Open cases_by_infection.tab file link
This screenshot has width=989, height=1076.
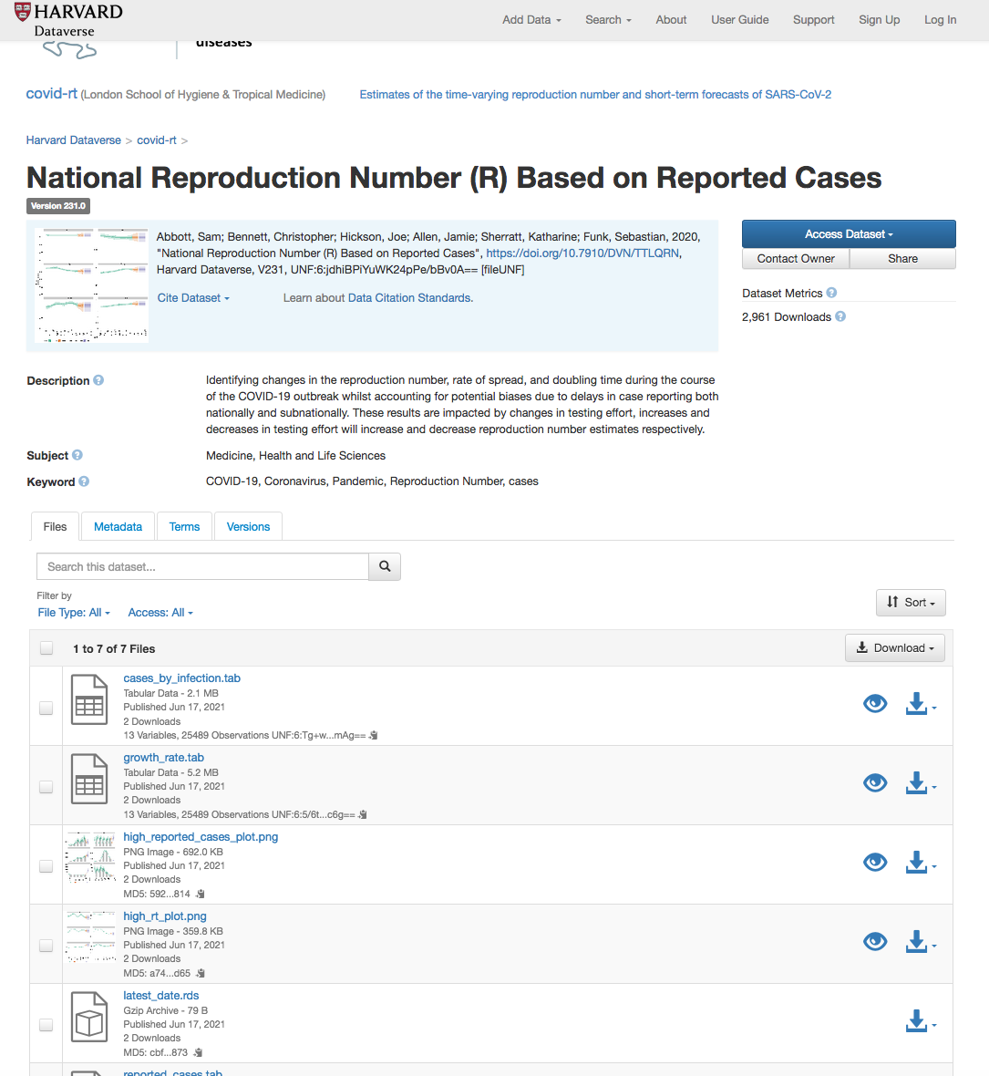(x=181, y=678)
